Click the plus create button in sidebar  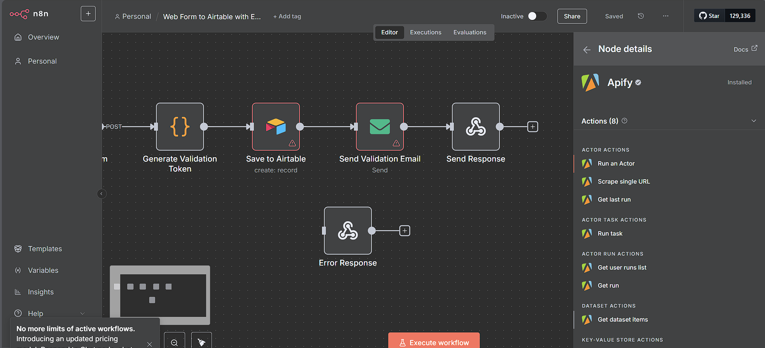point(88,14)
